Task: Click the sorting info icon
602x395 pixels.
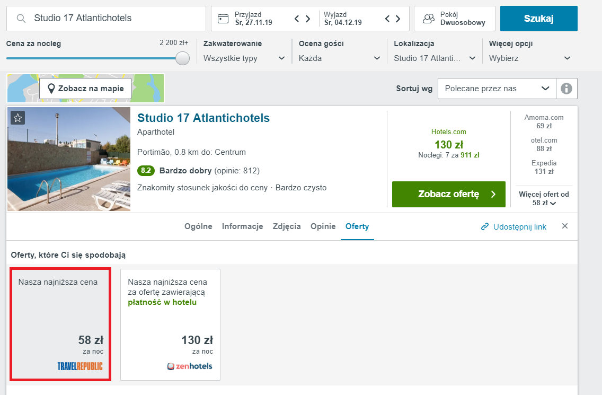Action: click(566, 89)
